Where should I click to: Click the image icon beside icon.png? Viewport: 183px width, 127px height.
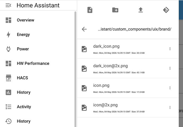[x=84, y=88]
